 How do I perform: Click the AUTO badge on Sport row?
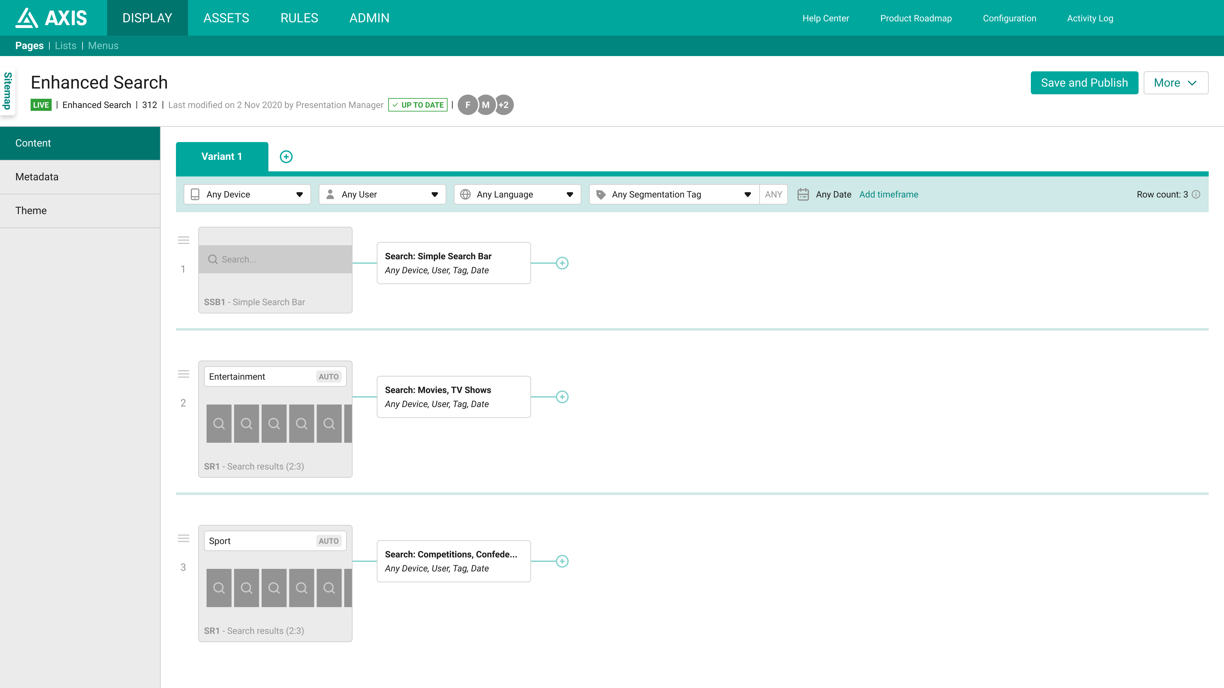[328, 541]
